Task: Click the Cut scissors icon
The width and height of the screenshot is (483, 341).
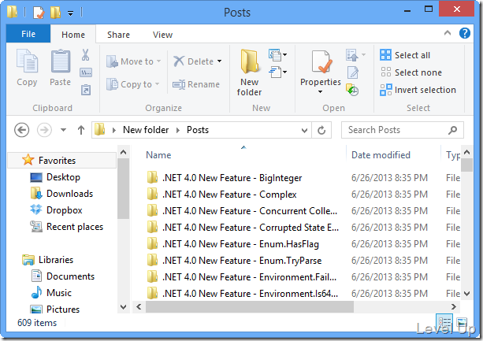Action: pyautogui.click(x=85, y=55)
